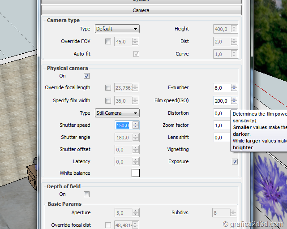Open the Camera type dropdown showing Default
Viewport: 287px width, 229px height.
tap(117, 29)
